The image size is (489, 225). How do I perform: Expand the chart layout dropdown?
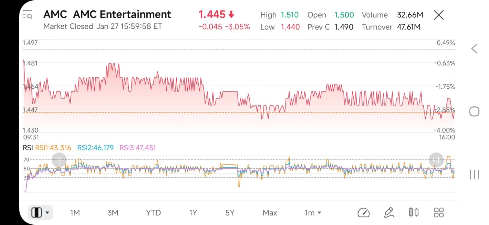[40, 212]
